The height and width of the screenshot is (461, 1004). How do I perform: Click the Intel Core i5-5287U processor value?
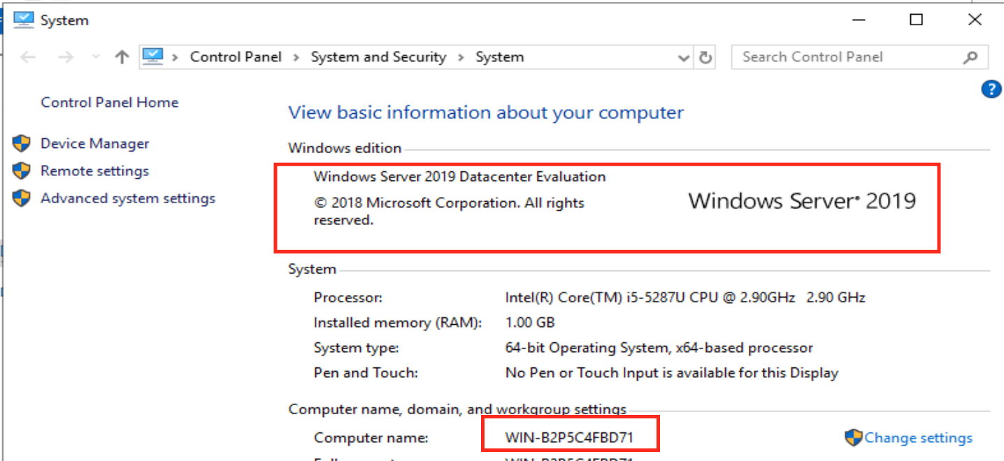[x=685, y=298]
